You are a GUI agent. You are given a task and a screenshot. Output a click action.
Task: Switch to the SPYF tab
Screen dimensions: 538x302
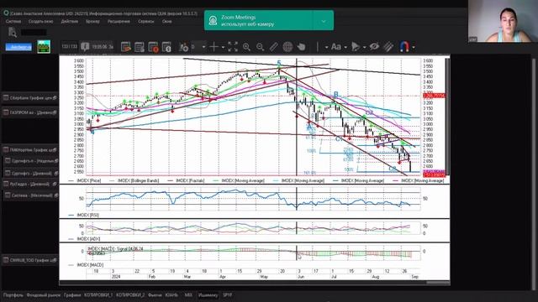click(228, 294)
